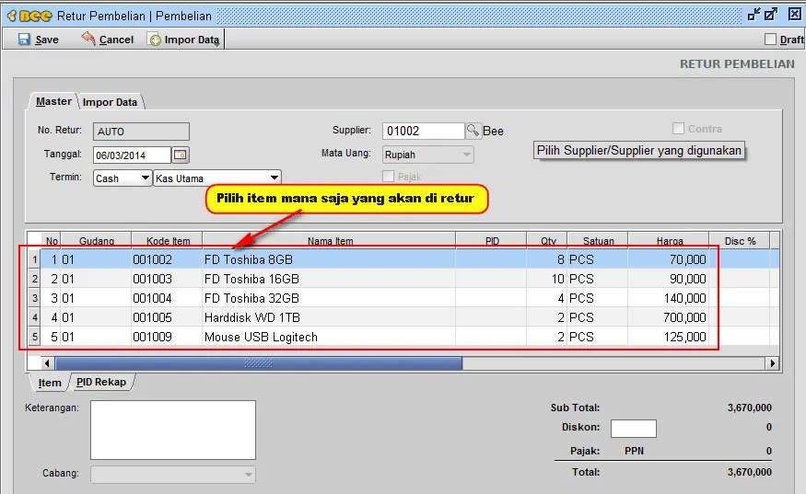The height and width of the screenshot is (494, 806).
Task: Click the Impor Data toolbar button label
Action: coord(192,40)
